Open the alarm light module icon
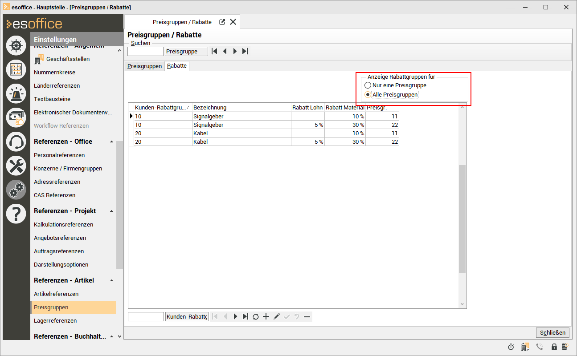 (16, 93)
